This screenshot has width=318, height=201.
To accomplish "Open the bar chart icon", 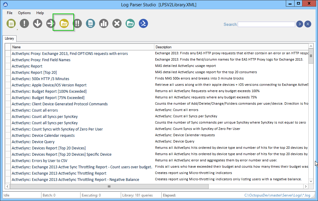I will 104,23.
